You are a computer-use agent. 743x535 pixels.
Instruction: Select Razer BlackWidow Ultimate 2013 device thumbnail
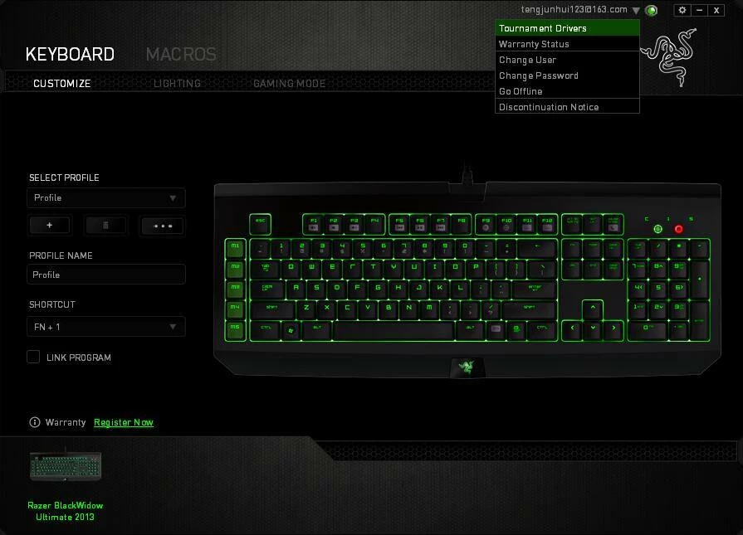click(66, 465)
